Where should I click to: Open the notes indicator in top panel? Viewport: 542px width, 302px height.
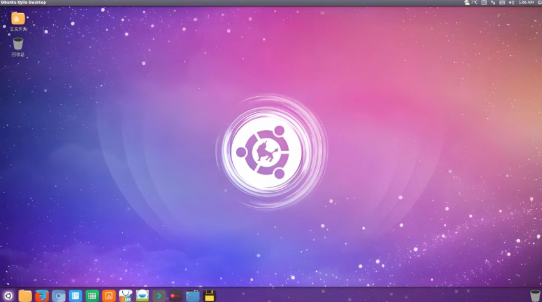(484, 3)
